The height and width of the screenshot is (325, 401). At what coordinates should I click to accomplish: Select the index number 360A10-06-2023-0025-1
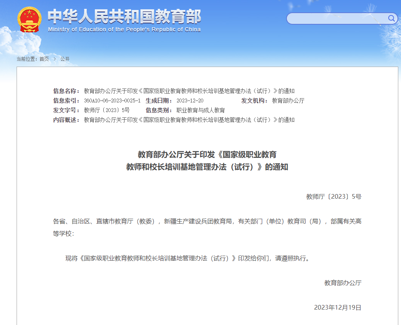click(112, 101)
